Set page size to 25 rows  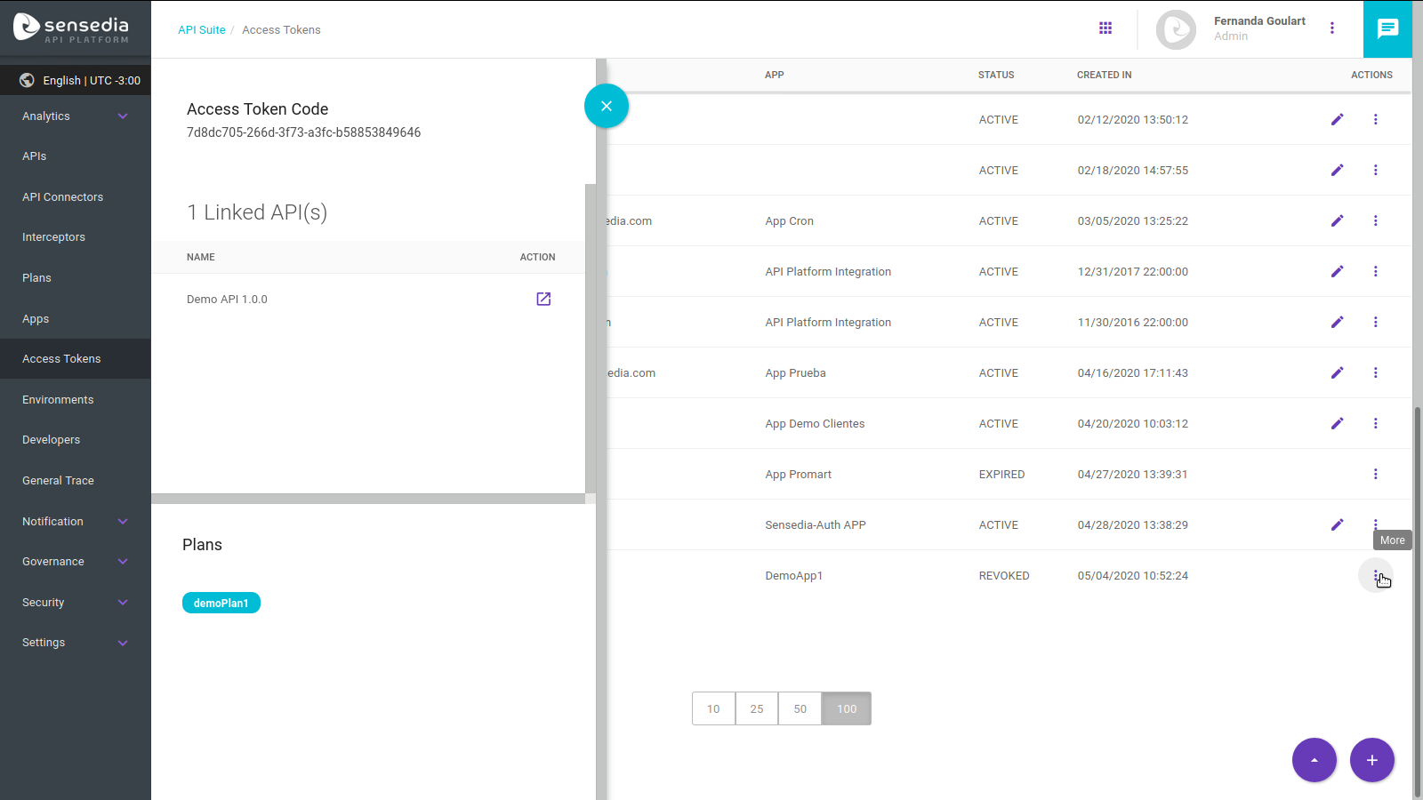pos(757,708)
